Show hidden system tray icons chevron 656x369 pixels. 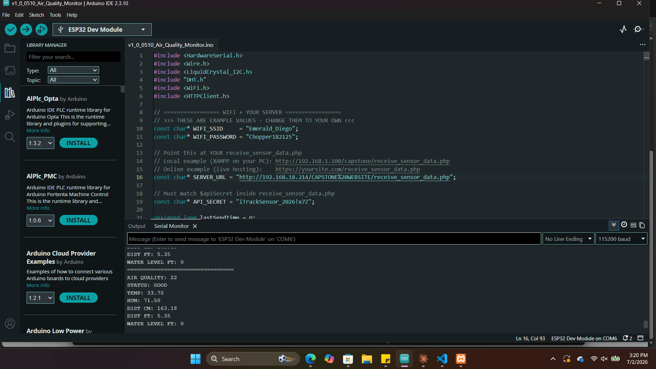(x=553, y=359)
